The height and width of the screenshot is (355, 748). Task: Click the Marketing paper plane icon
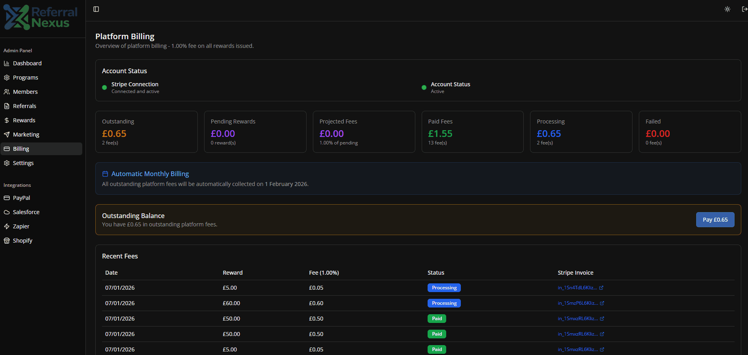tap(7, 135)
